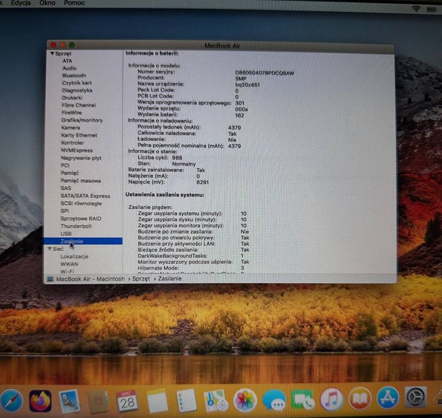The image size is (442, 418).
Task: Select ATA in the sidebar
Action: [x=67, y=61]
